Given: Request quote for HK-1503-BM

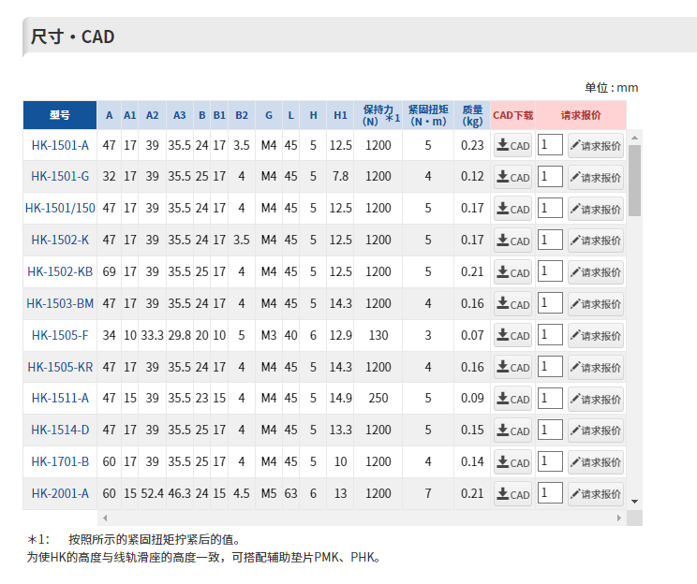Looking at the screenshot, I should pos(596,304).
